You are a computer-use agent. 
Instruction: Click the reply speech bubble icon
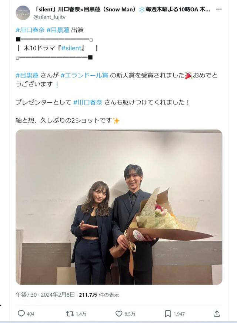click(x=21, y=313)
